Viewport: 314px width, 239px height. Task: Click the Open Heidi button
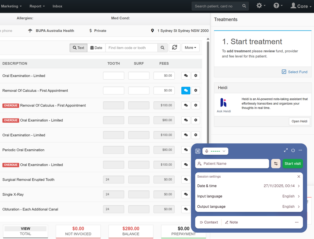point(299,121)
